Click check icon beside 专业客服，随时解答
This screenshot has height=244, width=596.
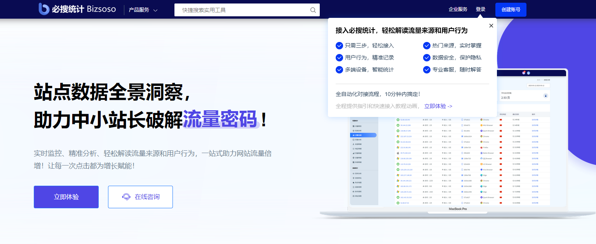pyautogui.click(x=427, y=70)
